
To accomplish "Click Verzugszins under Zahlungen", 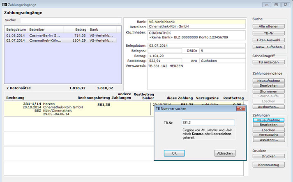I will [x=269, y=135].
